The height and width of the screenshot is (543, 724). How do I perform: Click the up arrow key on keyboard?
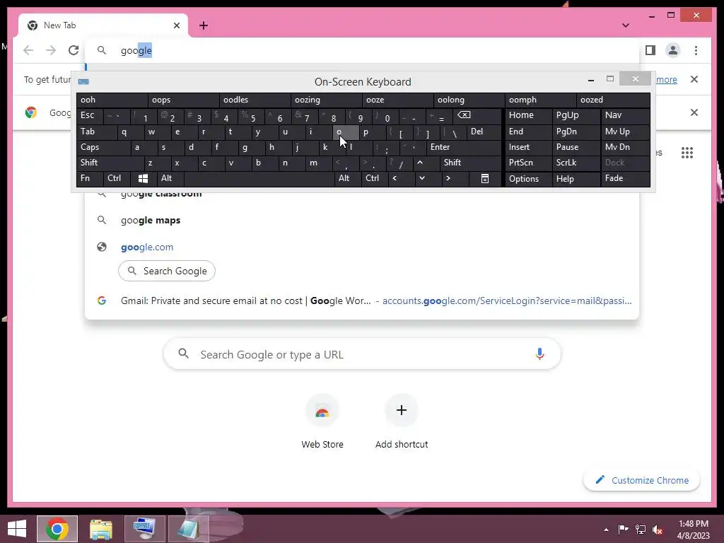tap(420, 163)
